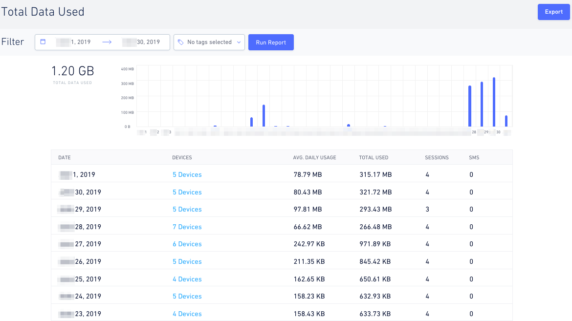Open the 6 Devices link
Viewport: 572px width, 321px height.
point(187,244)
